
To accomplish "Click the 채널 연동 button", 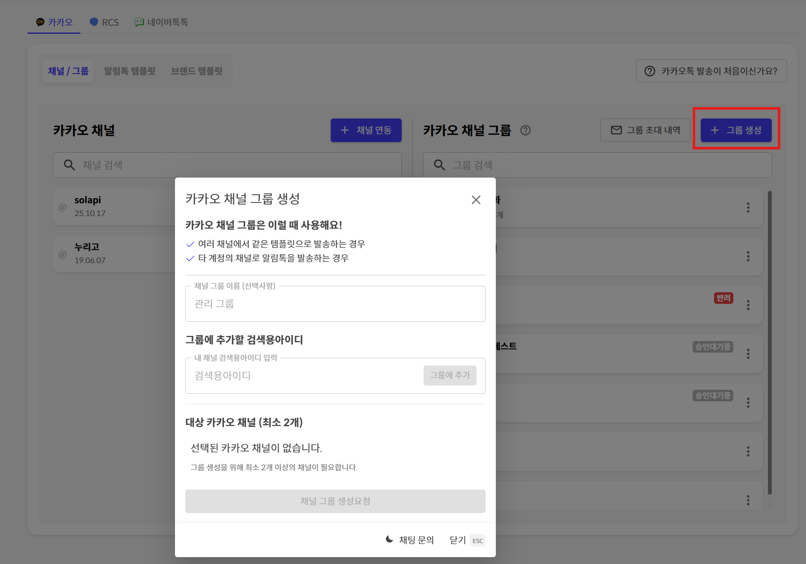I will coord(366,130).
